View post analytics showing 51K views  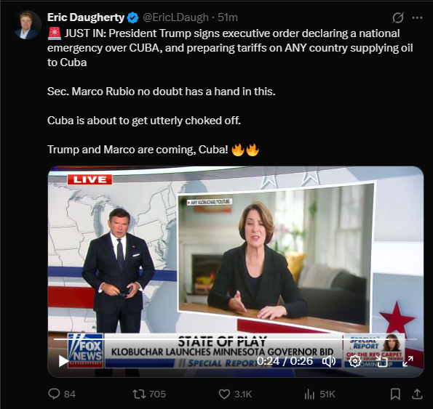(319, 394)
